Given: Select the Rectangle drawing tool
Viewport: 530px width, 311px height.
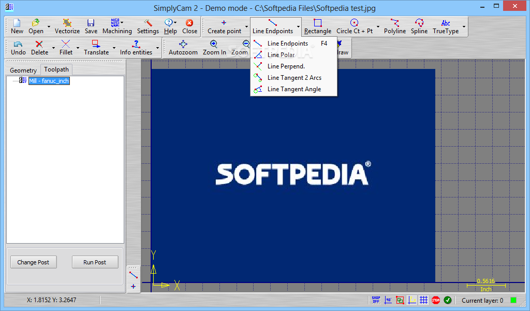Looking at the screenshot, I should pos(318,27).
